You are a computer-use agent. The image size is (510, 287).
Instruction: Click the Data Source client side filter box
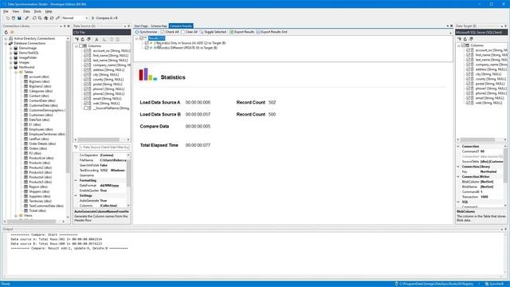(104, 147)
